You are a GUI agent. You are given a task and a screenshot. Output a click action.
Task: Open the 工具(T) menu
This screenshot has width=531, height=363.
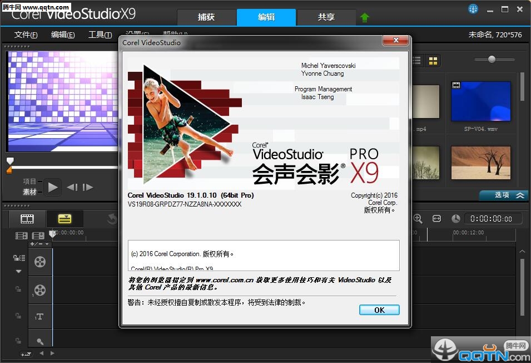(x=100, y=35)
